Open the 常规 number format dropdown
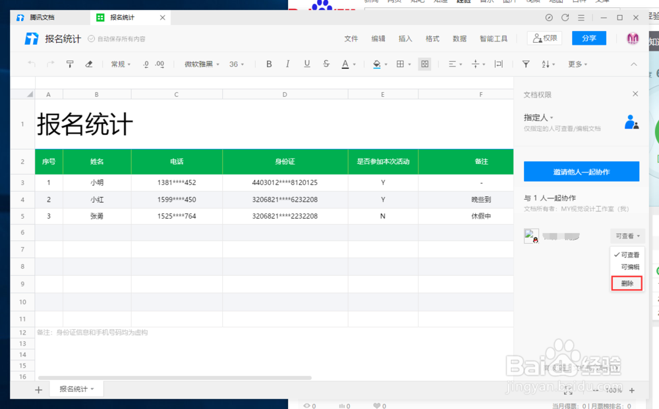659x409 pixels. [x=121, y=64]
